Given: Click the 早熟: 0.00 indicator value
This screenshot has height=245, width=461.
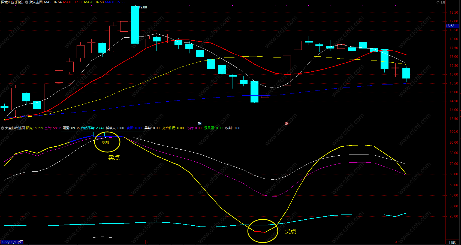Looking at the screenshot, I should (x=152, y=128).
